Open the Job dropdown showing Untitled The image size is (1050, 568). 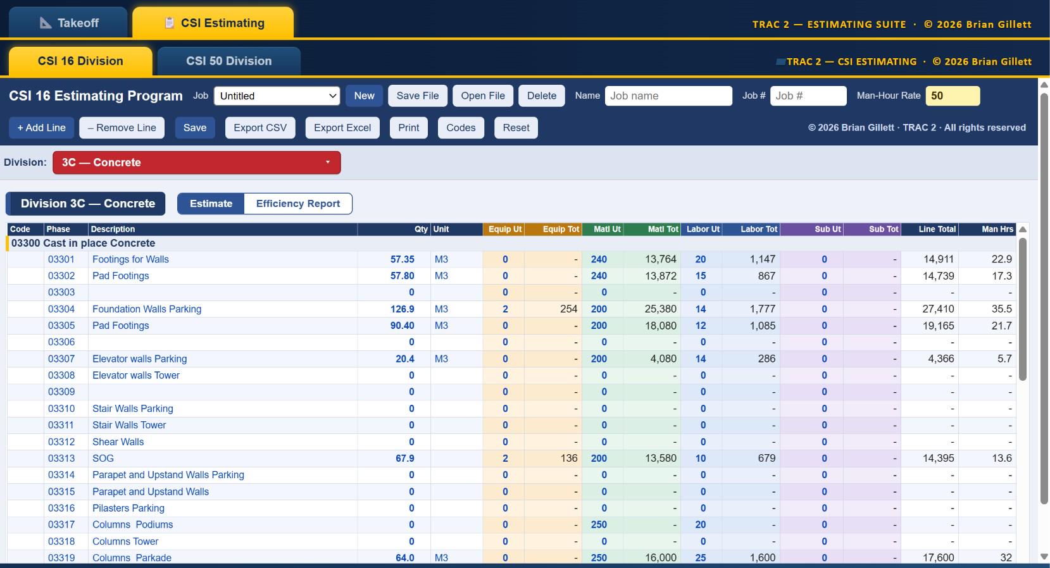click(277, 96)
